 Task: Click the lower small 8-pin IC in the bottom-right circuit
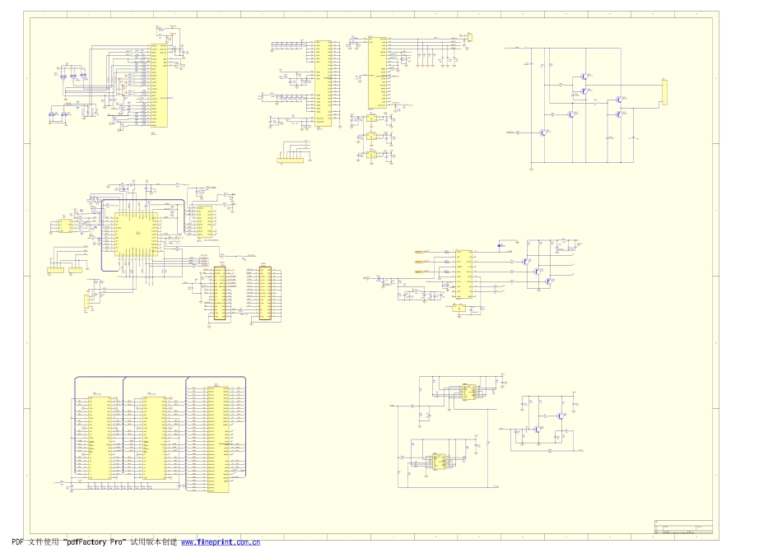(x=440, y=462)
